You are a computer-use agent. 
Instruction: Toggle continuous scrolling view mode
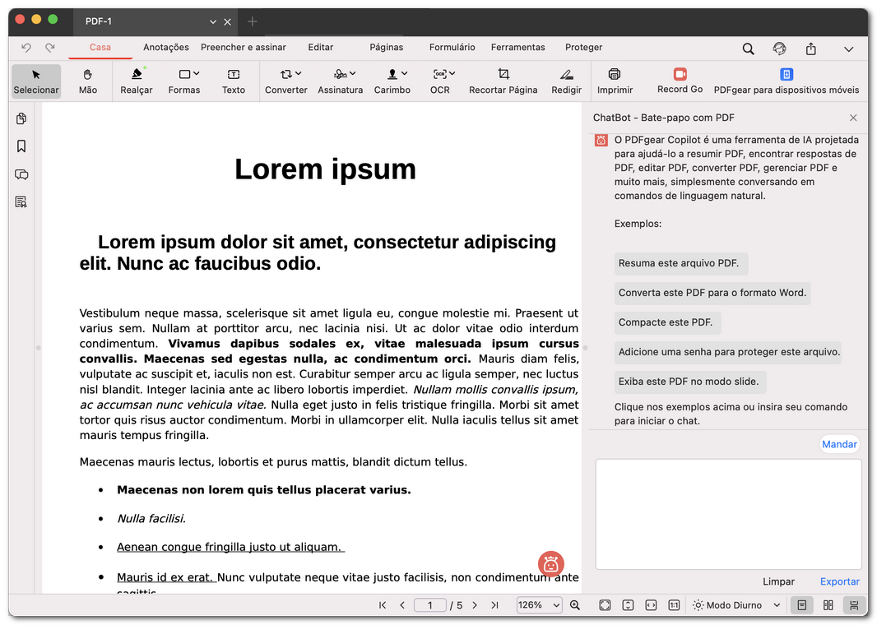pyautogui.click(x=854, y=605)
